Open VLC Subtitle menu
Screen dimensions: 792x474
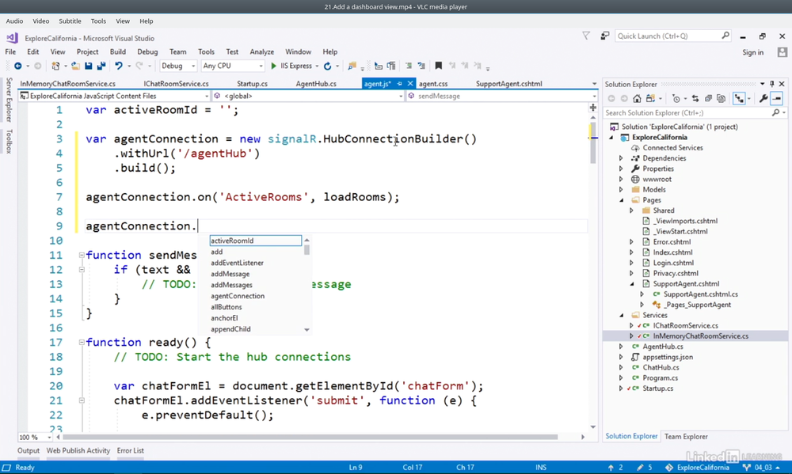[x=70, y=21]
